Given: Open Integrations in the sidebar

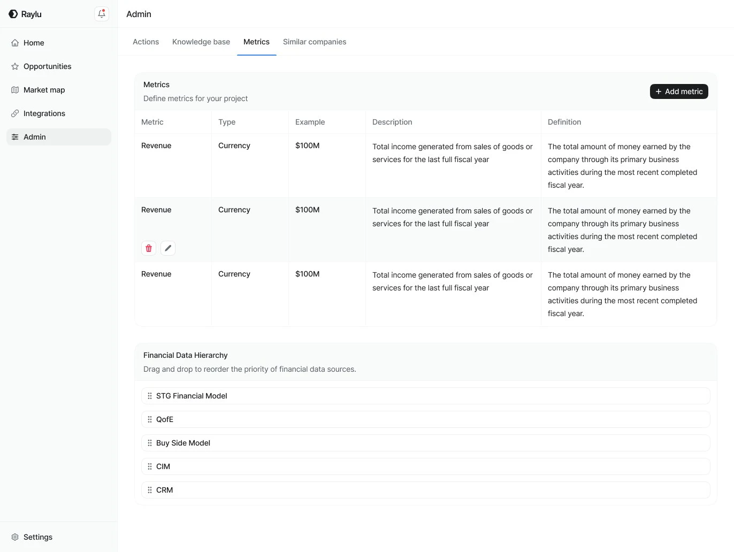Looking at the screenshot, I should click(x=59, y=113).
